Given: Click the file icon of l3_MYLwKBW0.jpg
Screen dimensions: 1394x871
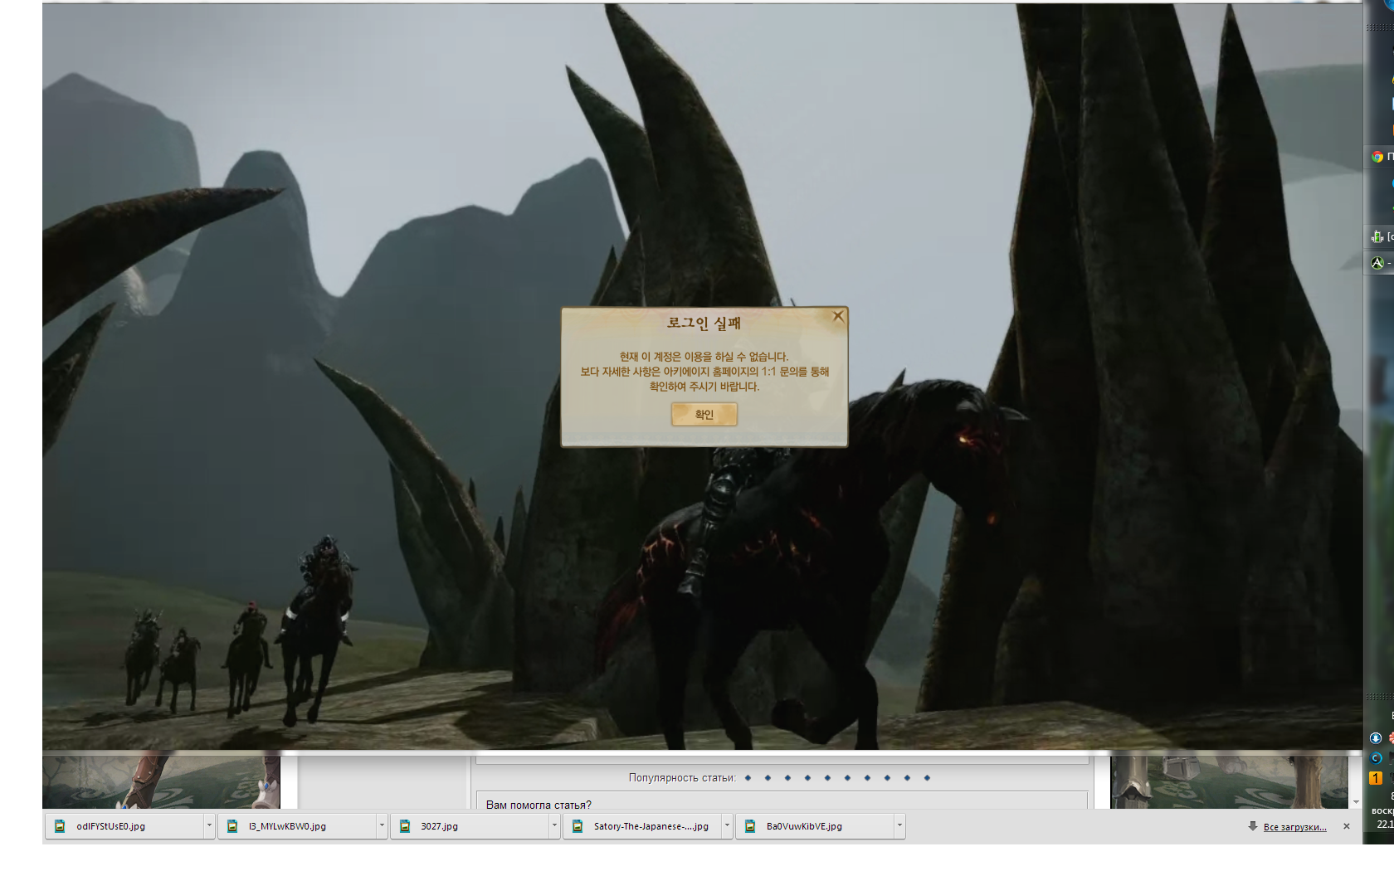Looking at the screenshot, I should [232, 826].
